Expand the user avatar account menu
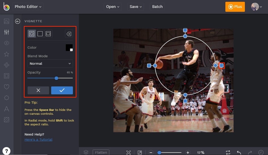268x155 pixels. tap(256, 7)
